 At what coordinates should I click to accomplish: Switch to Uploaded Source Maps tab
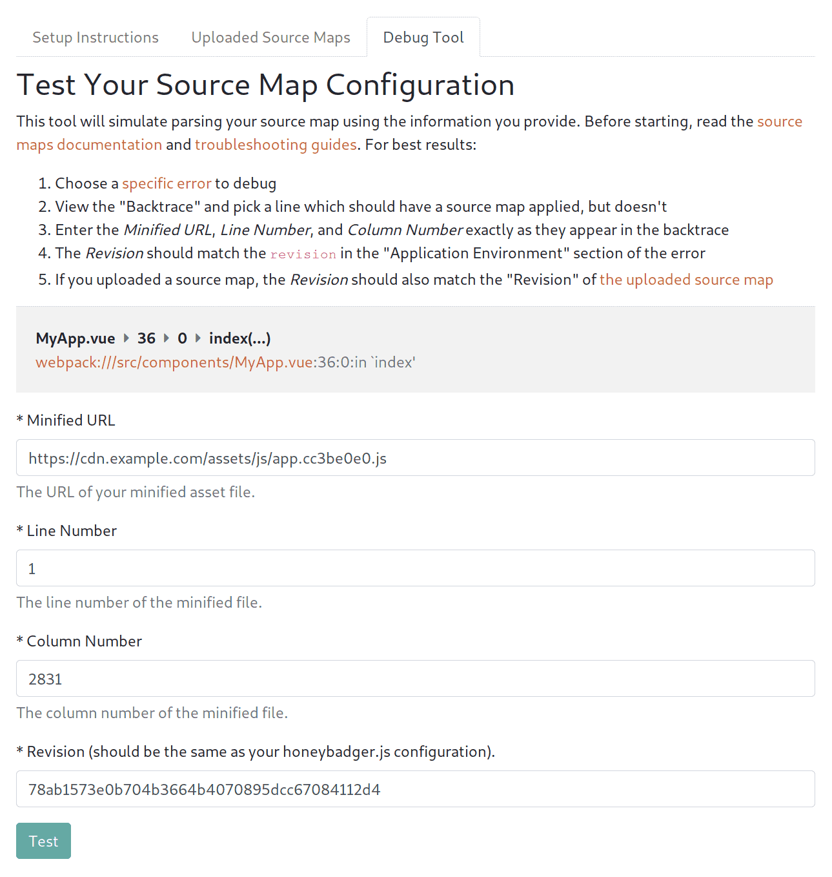[270, 37]
